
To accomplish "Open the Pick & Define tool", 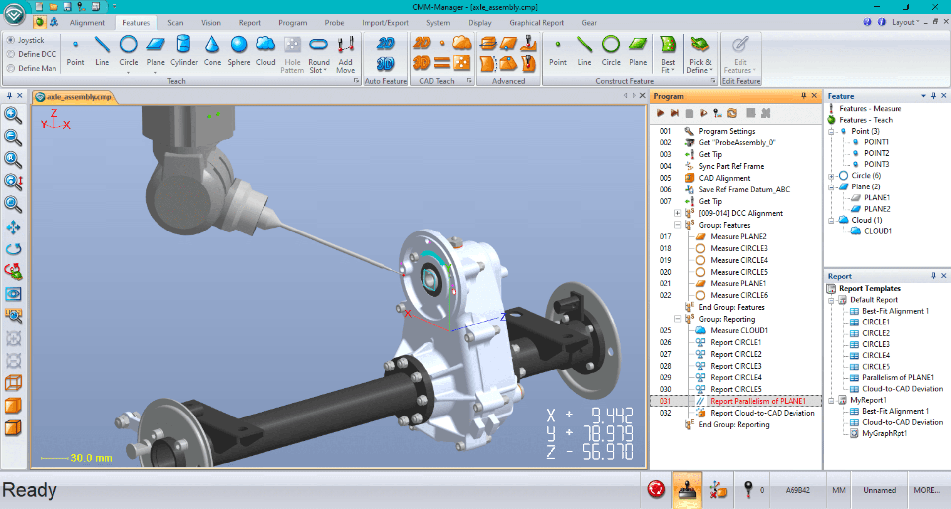I will coord(699,53).
